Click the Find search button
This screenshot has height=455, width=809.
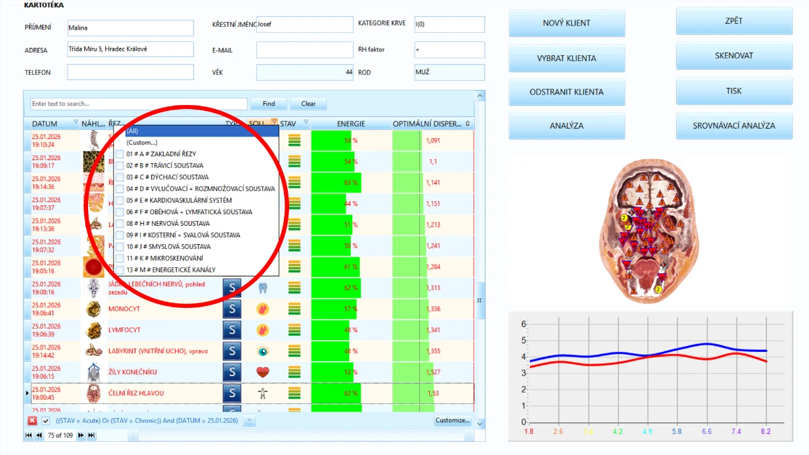(x=269, y=104)
